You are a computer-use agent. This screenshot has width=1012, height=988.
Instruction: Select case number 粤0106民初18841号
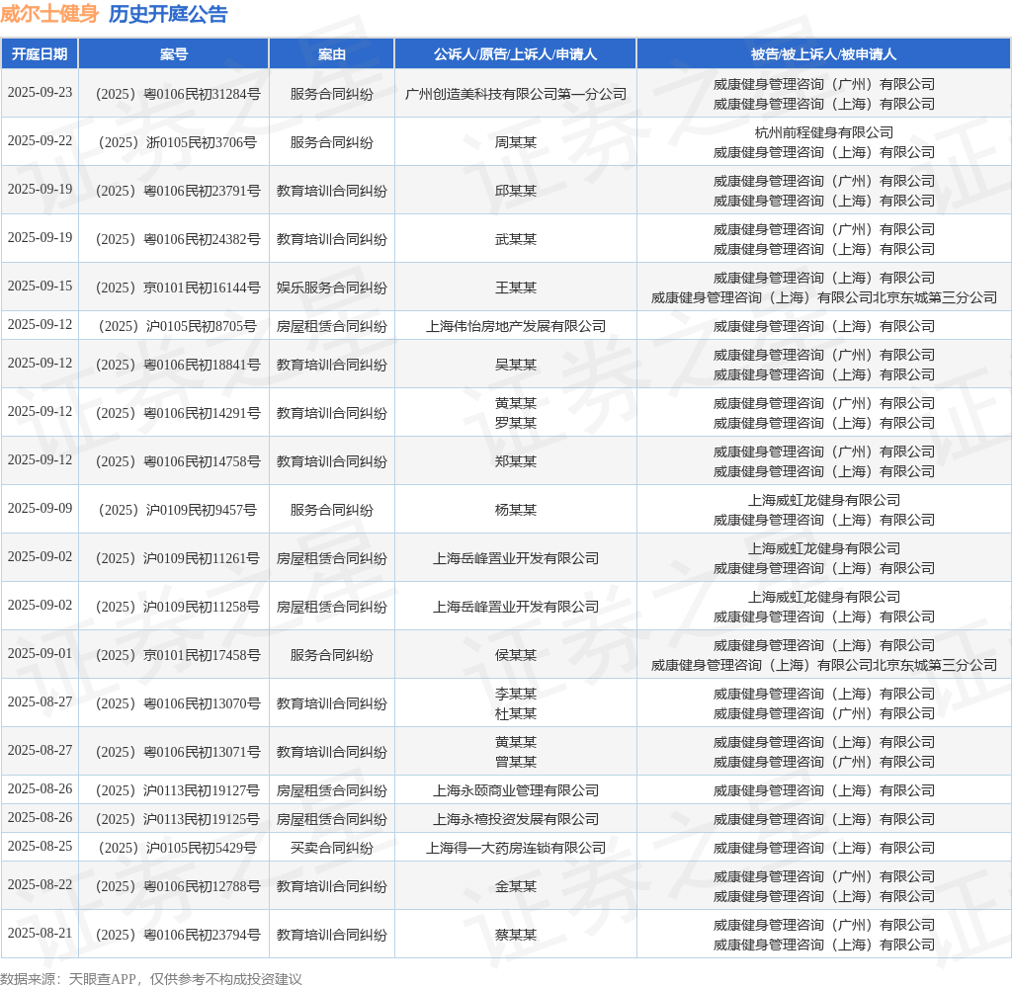pos(178,366)
